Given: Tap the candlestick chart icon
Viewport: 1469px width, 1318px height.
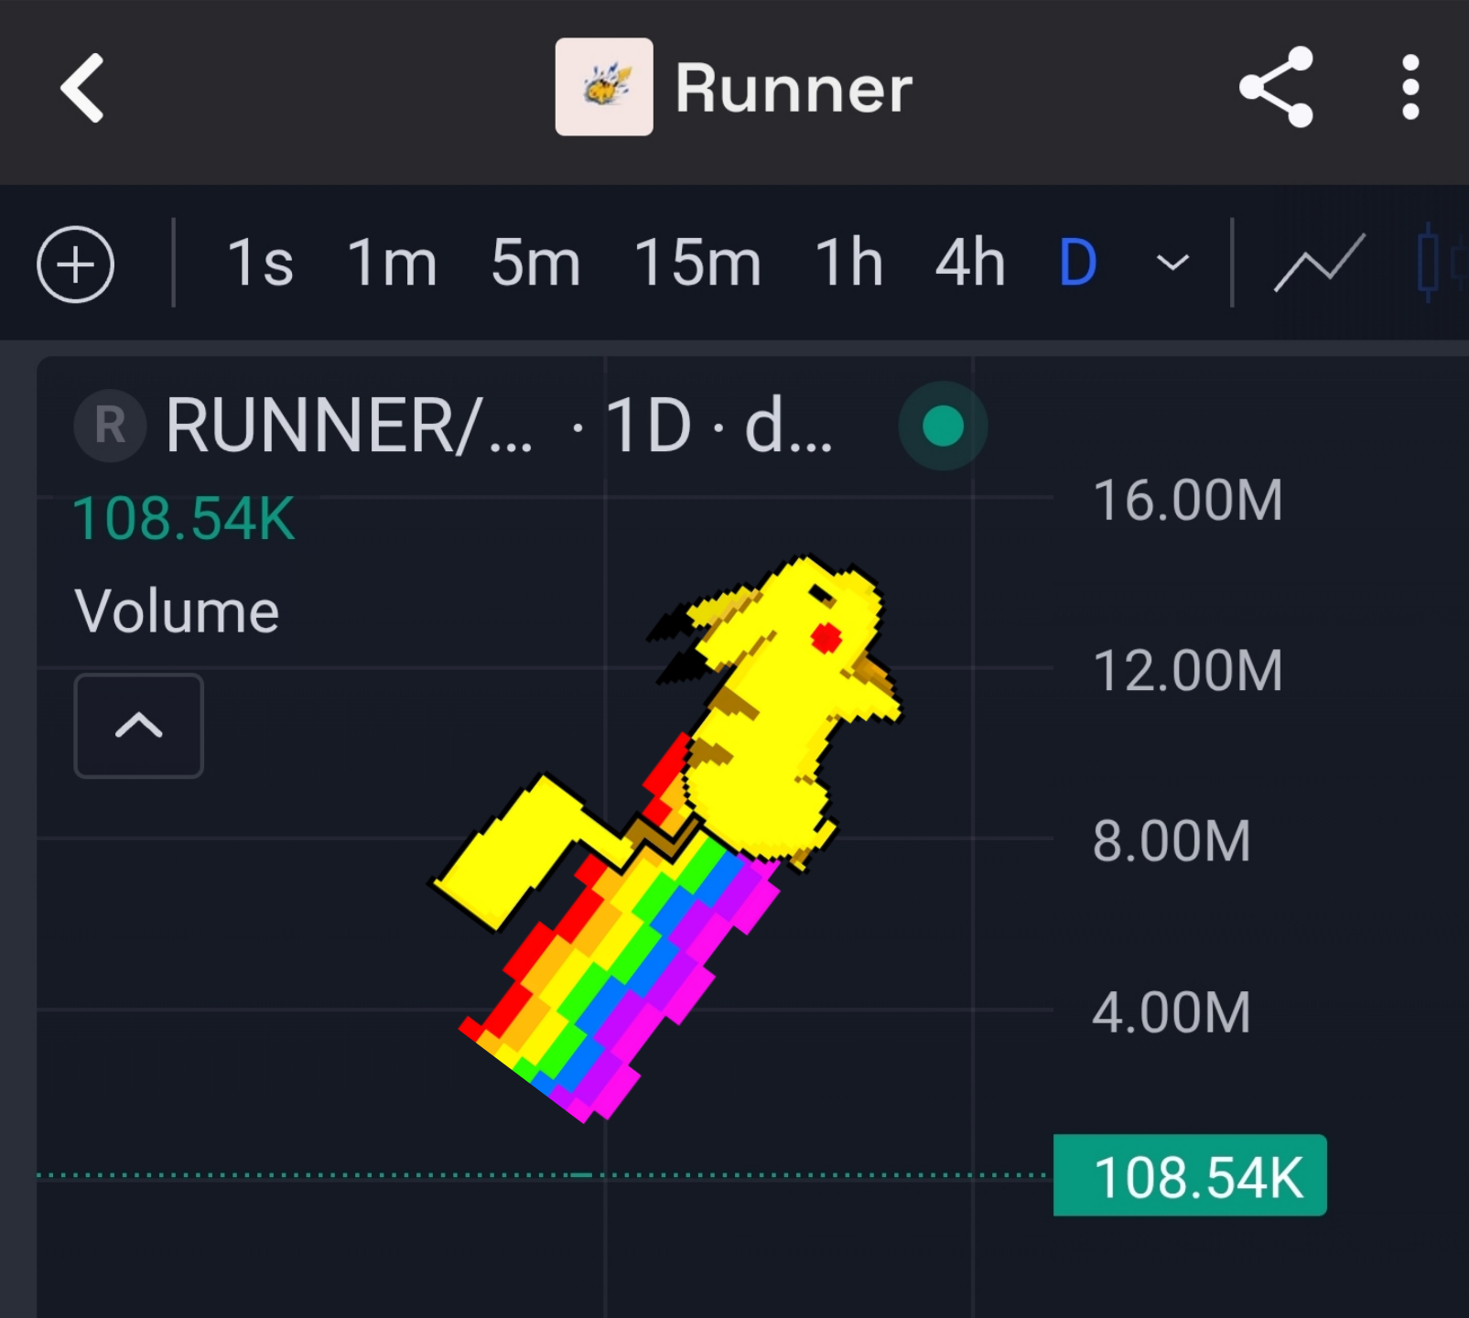Looking at the screenshot, I should [1432, 264].
